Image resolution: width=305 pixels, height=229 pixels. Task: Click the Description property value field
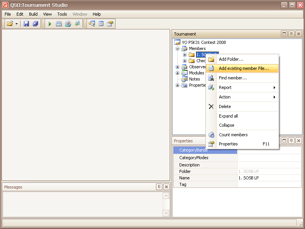click(269, 165)
